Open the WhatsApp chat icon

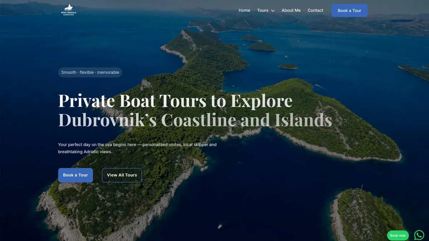tap(419, 235)
